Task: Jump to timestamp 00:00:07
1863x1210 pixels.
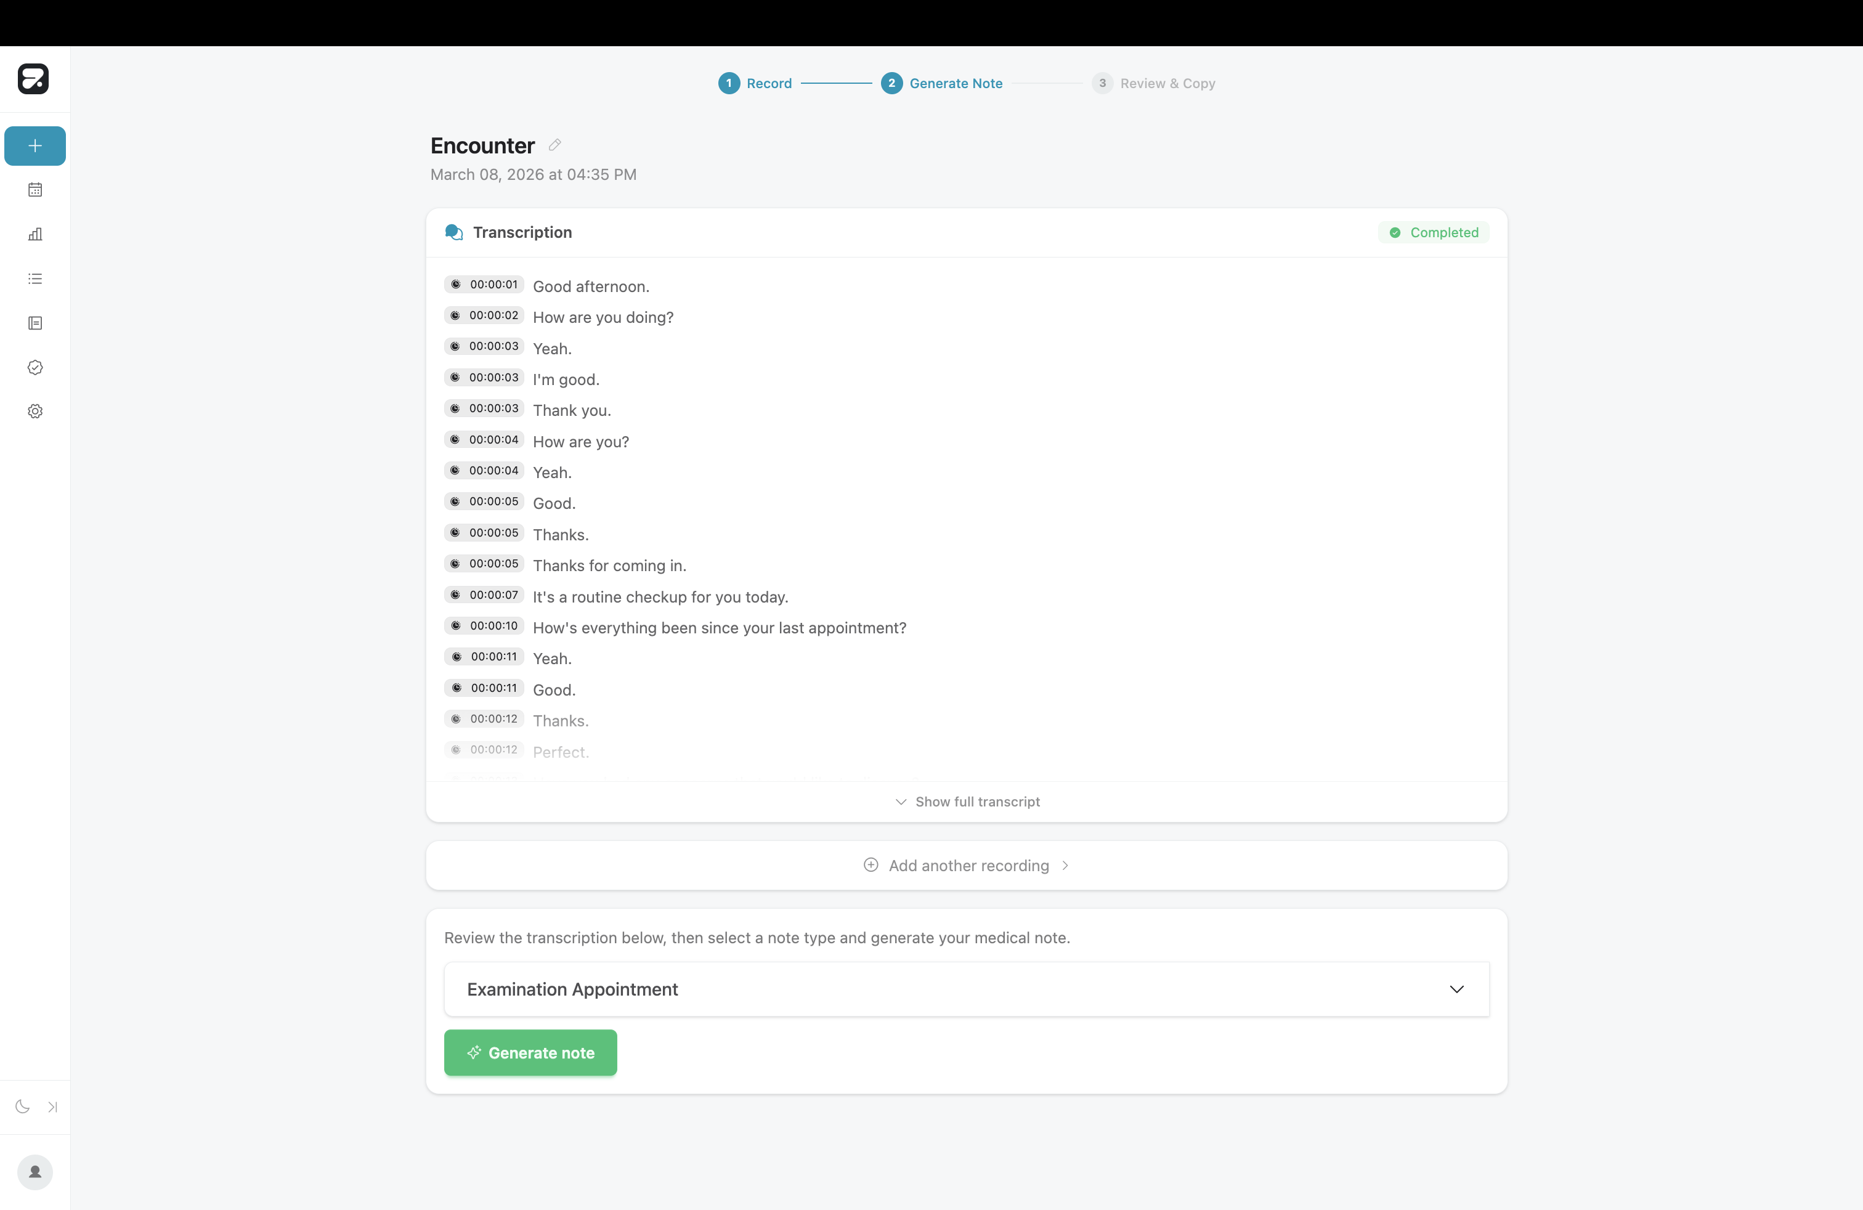Action: click(484, 595)
